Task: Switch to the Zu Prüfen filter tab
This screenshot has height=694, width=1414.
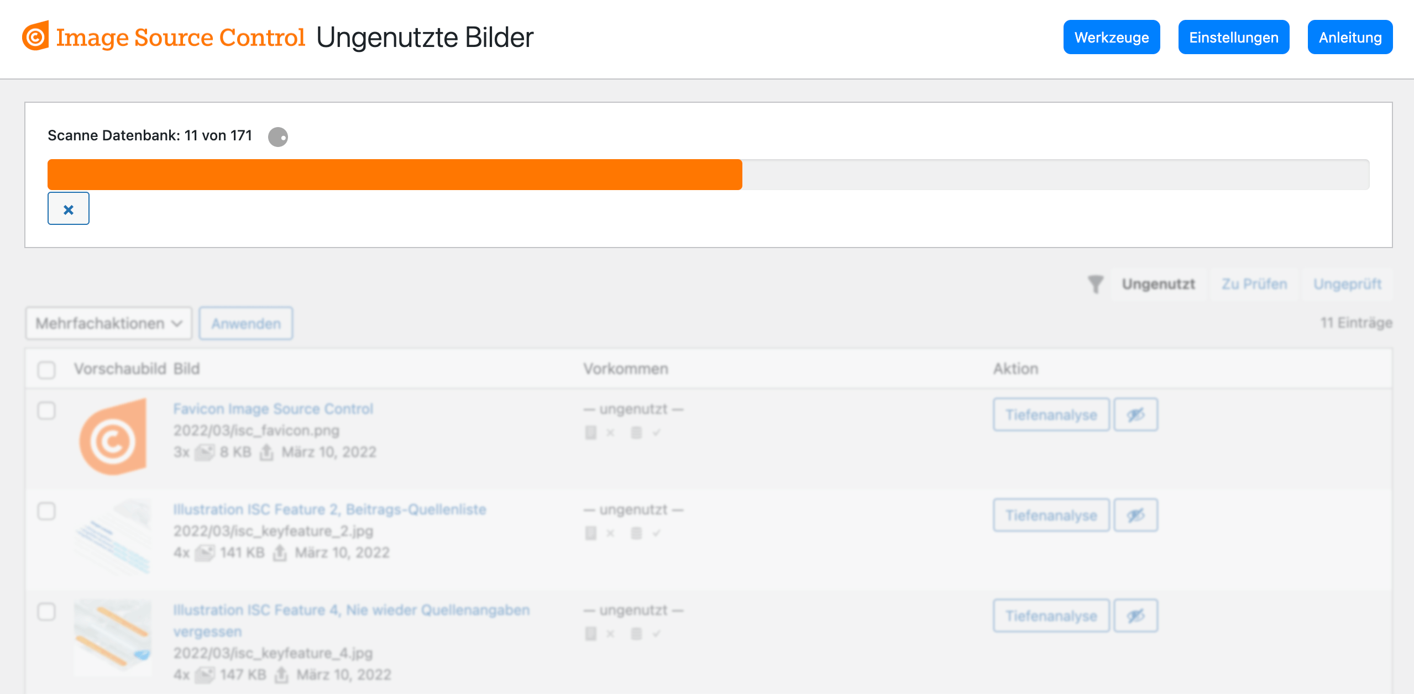Action: click(x=1254, y=284)
